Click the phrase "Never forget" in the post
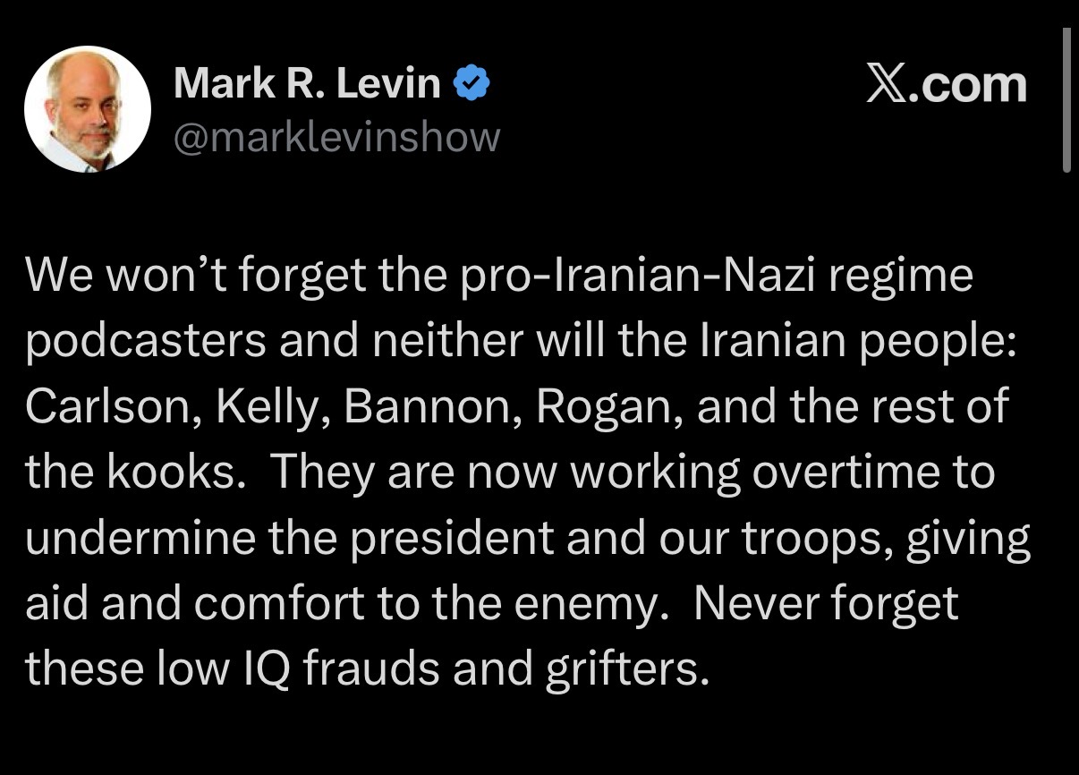This screenshot has height=775, width=1079. 825,604
